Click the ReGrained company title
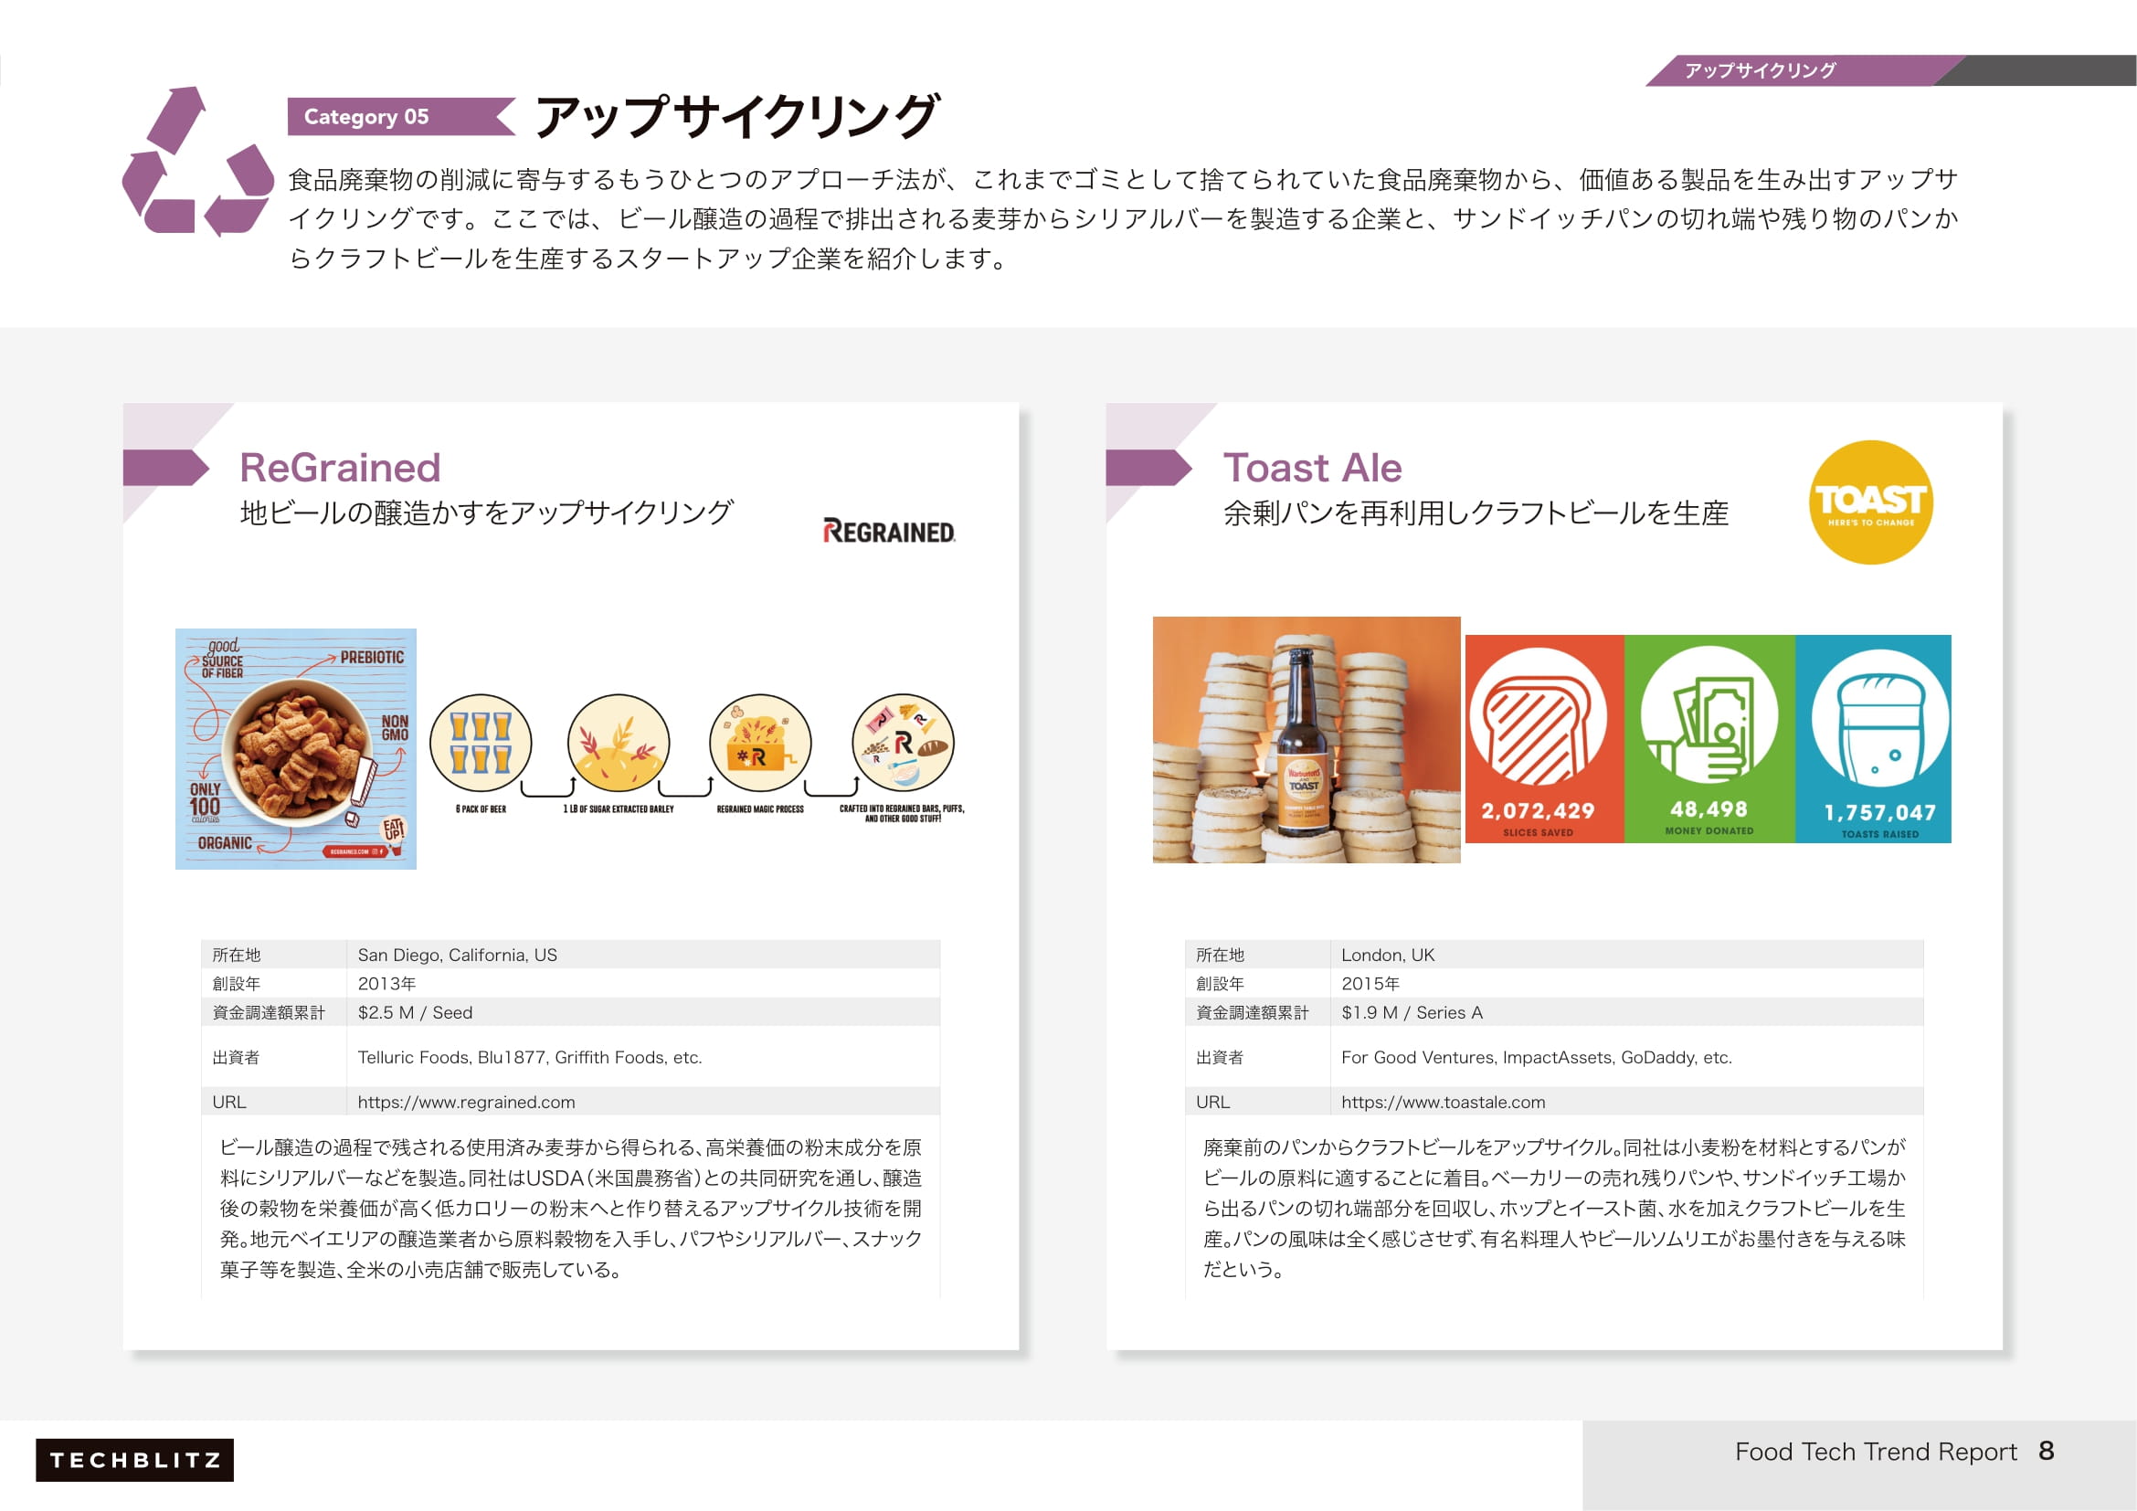This screenshot has height=1511, width=2137. coord(340,467)
